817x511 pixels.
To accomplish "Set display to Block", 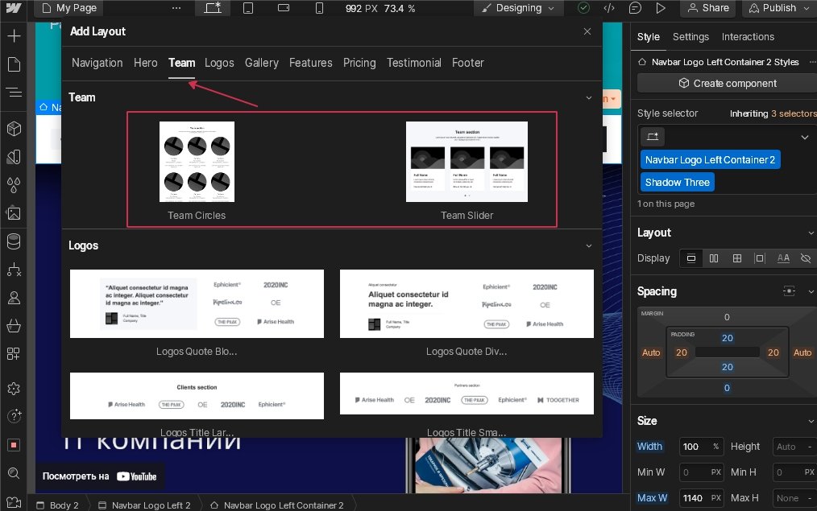I will tap(691, 258).
